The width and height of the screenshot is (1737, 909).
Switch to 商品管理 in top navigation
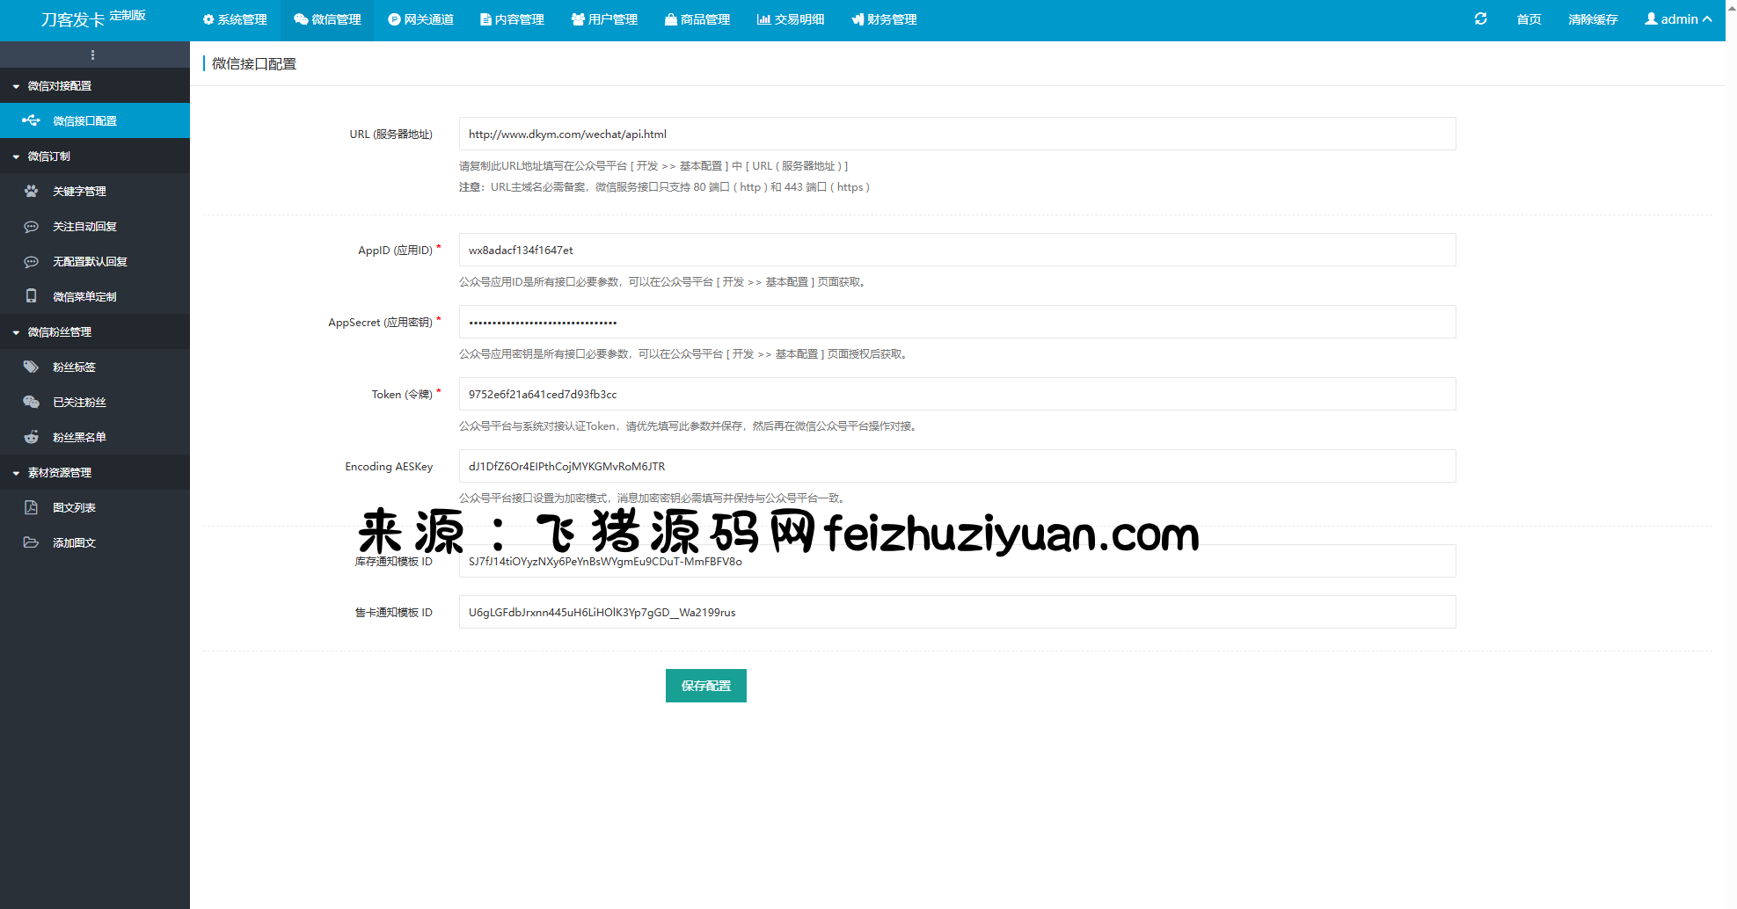coord(697,19)
